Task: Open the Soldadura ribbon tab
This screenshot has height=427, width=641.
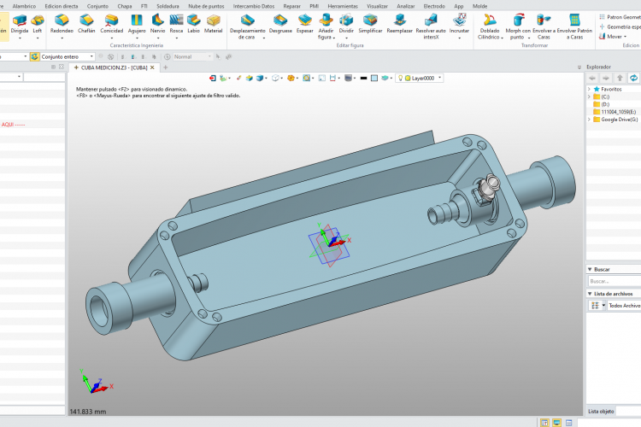Action: point(168,6)
